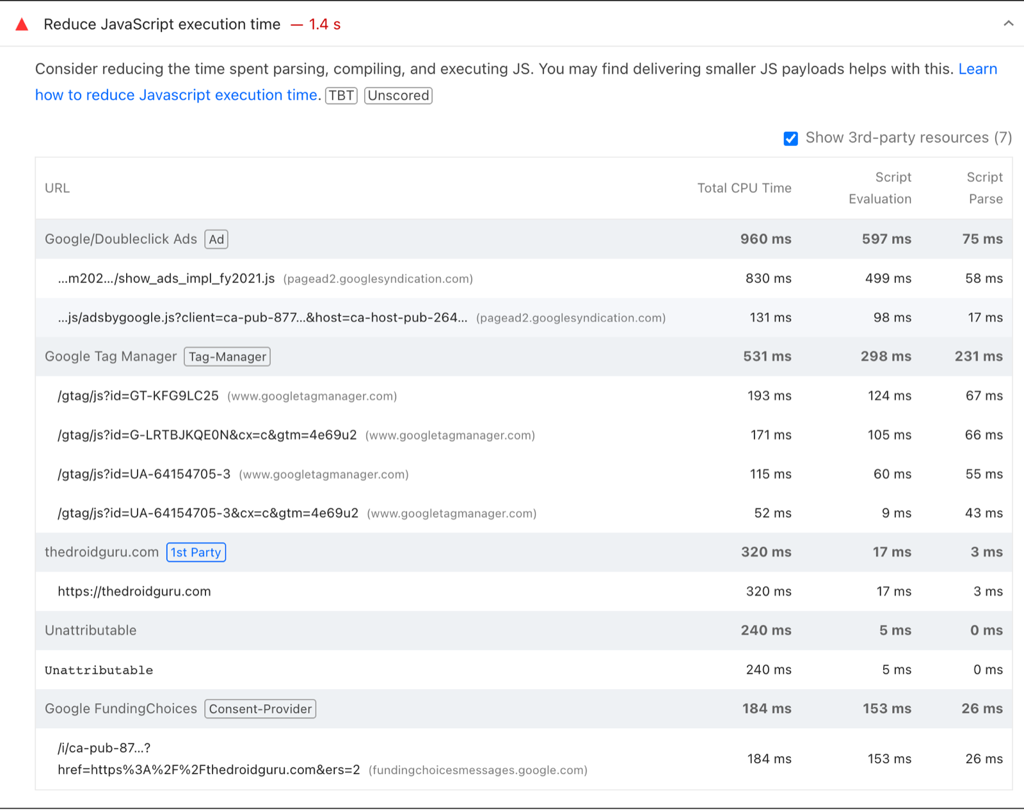
Task: Open the adsbygoogle.js script URL
Action: (262, 318)
